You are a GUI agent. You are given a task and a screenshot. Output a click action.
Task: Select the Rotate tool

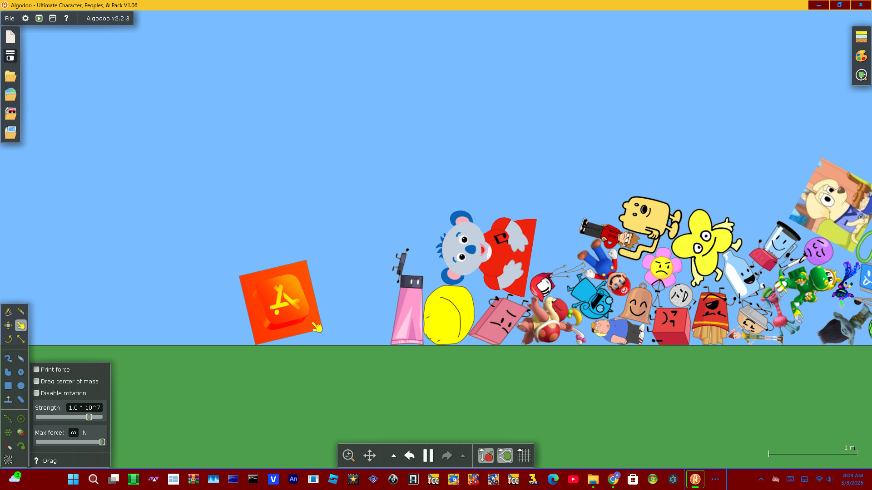pos(8,339)
